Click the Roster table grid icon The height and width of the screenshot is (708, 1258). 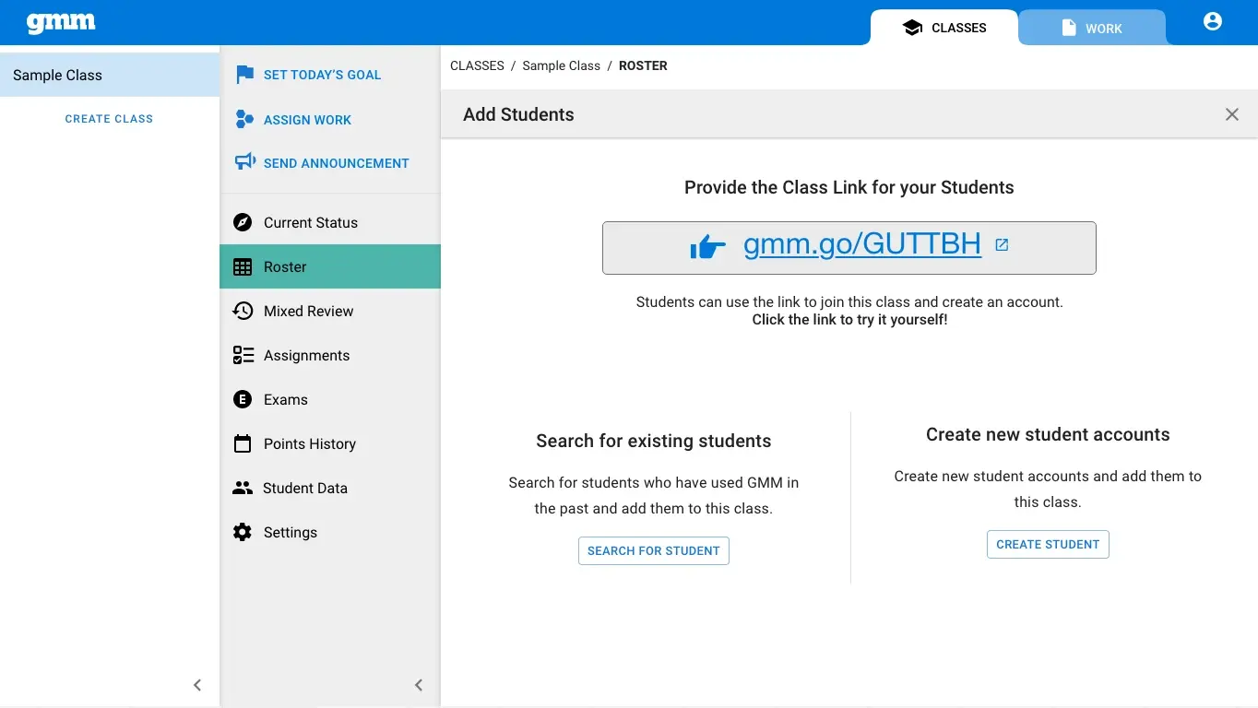click(243, 266)
